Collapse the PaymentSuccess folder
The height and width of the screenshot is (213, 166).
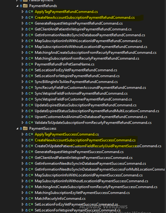17,129
